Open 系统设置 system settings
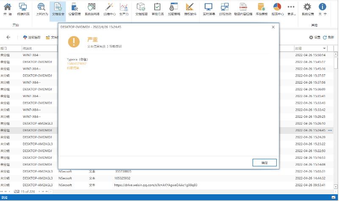 [308, 9]
